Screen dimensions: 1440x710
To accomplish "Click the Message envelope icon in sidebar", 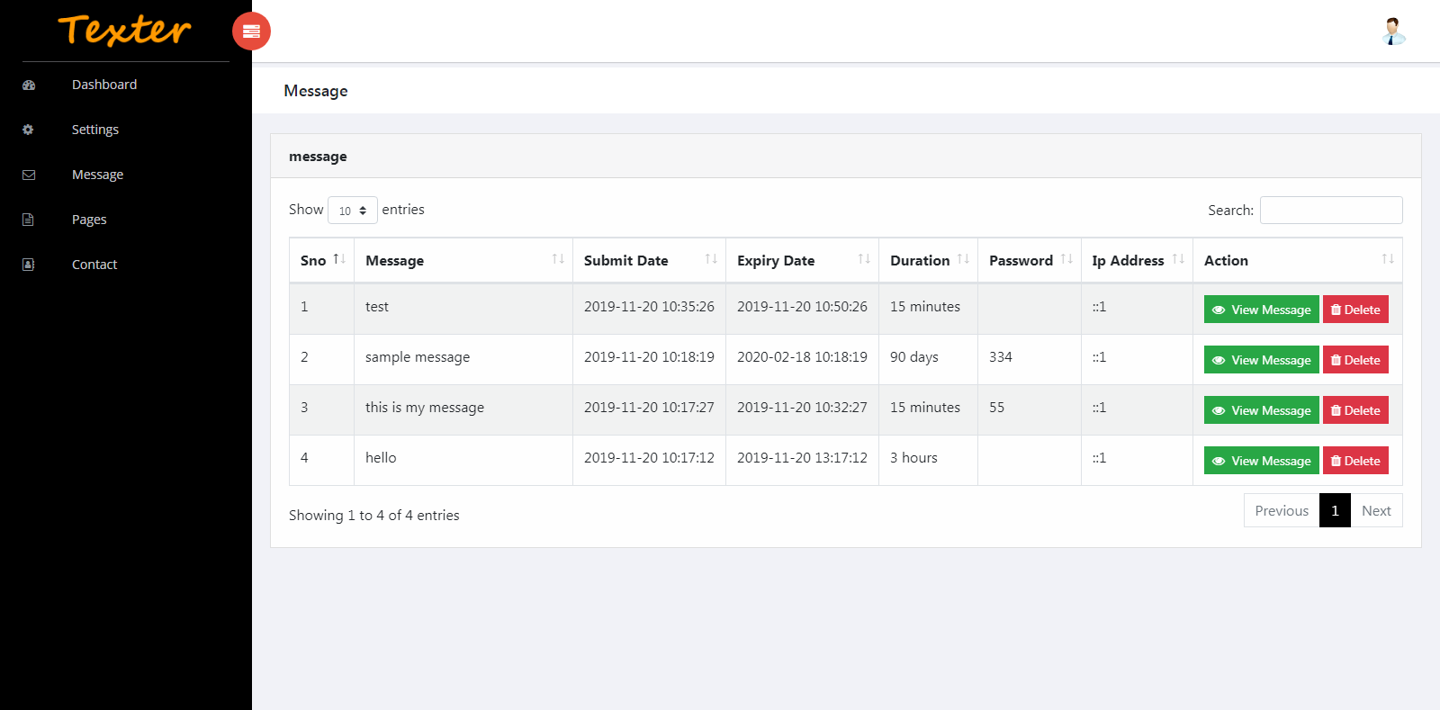I will coord(29,175).
